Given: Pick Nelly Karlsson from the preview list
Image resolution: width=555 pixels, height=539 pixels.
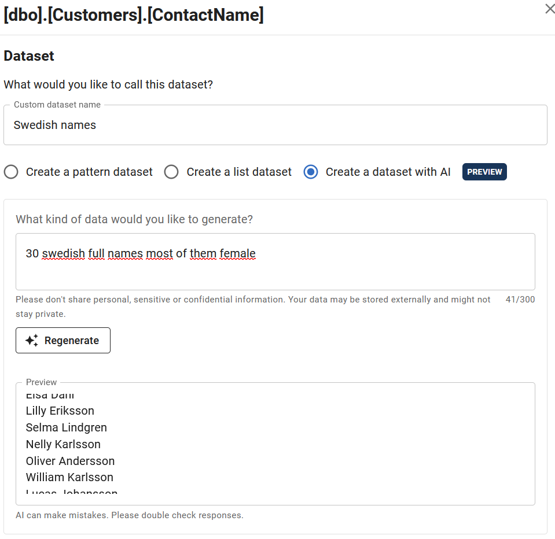Looking at the screenshot, I should pyautogui.click(x=63, y=444).
